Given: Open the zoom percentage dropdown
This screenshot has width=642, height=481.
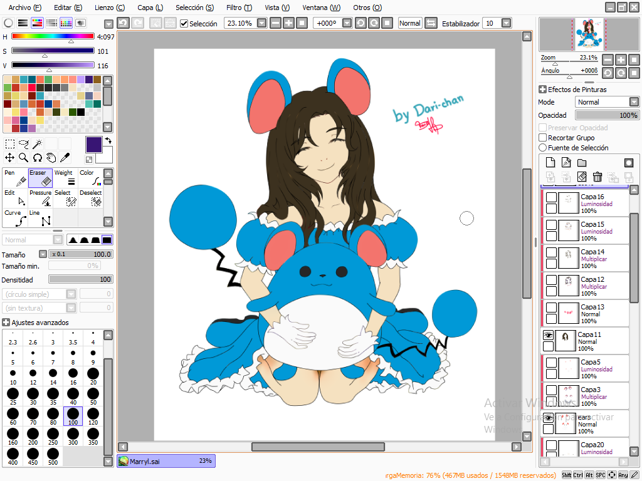Looking at the screenshot, I should (262, 23).
